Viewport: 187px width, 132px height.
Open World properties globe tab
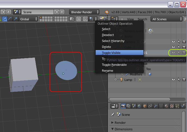tap(139, 106)
